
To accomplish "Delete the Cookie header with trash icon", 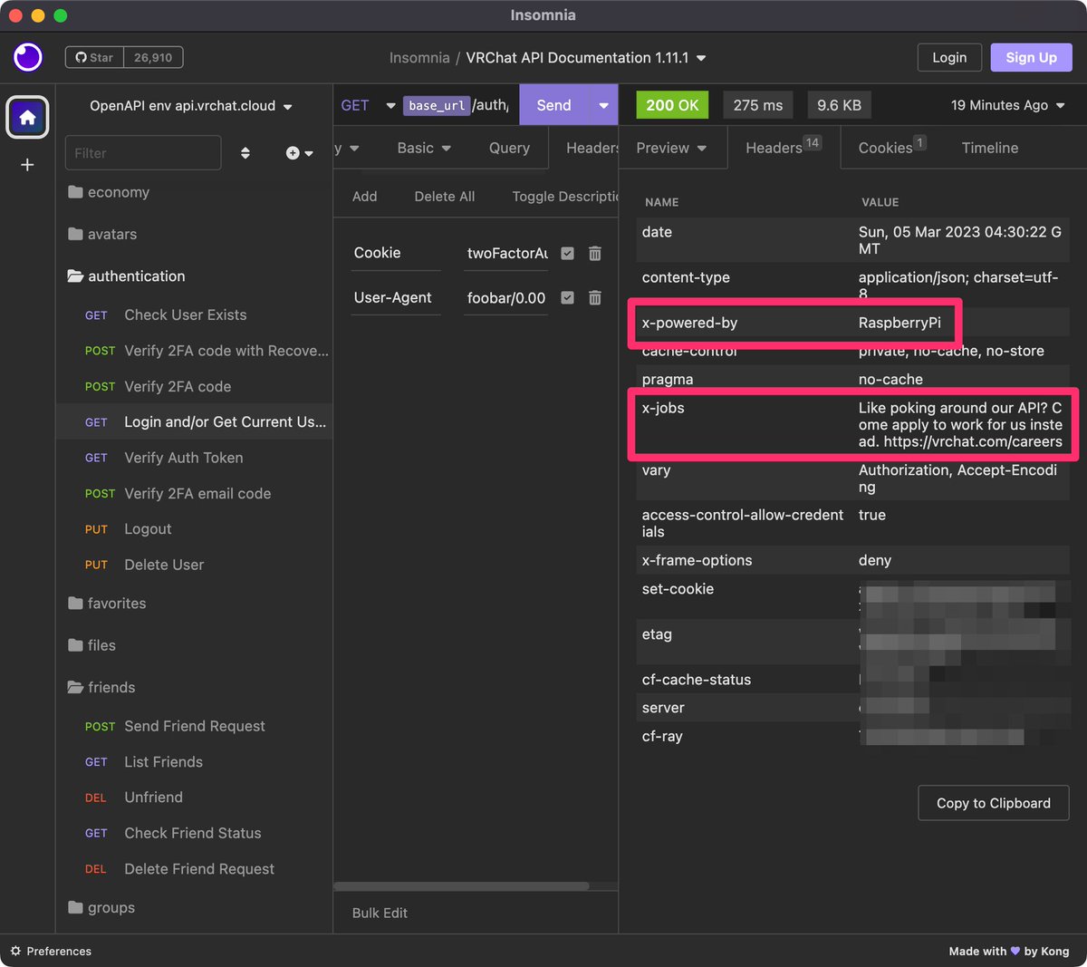I will [595, 253].
